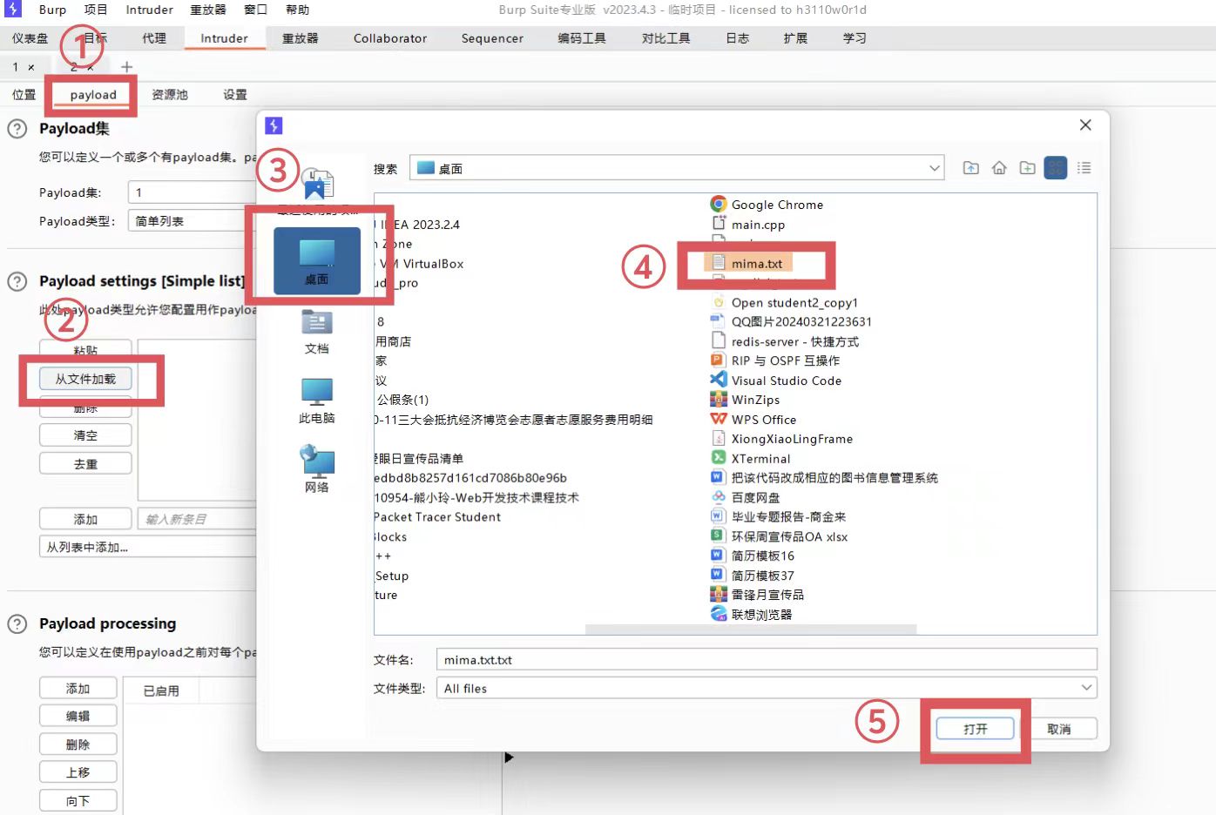This screenshot has width=1216, height=815.
Task: Click 打开 to open file
Action: (976, 729)
